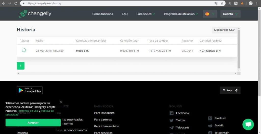Click the Receptor column header
Screen dimensions: 261x134
coord(187,41)
